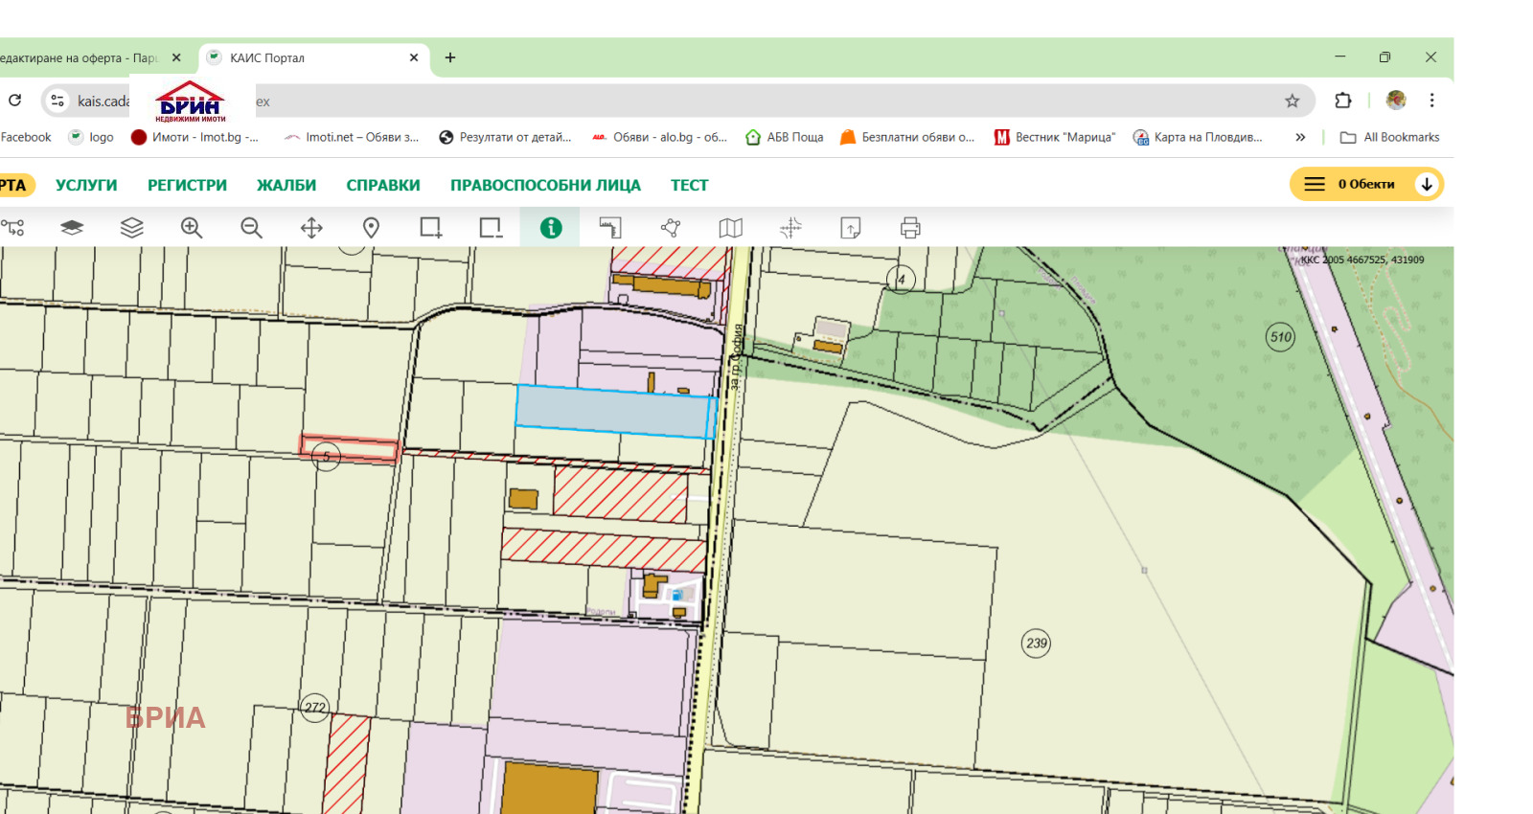The image size is (1533, 814).
Task: Open Chrome three-dot menu
Action: pos(1431,101)
